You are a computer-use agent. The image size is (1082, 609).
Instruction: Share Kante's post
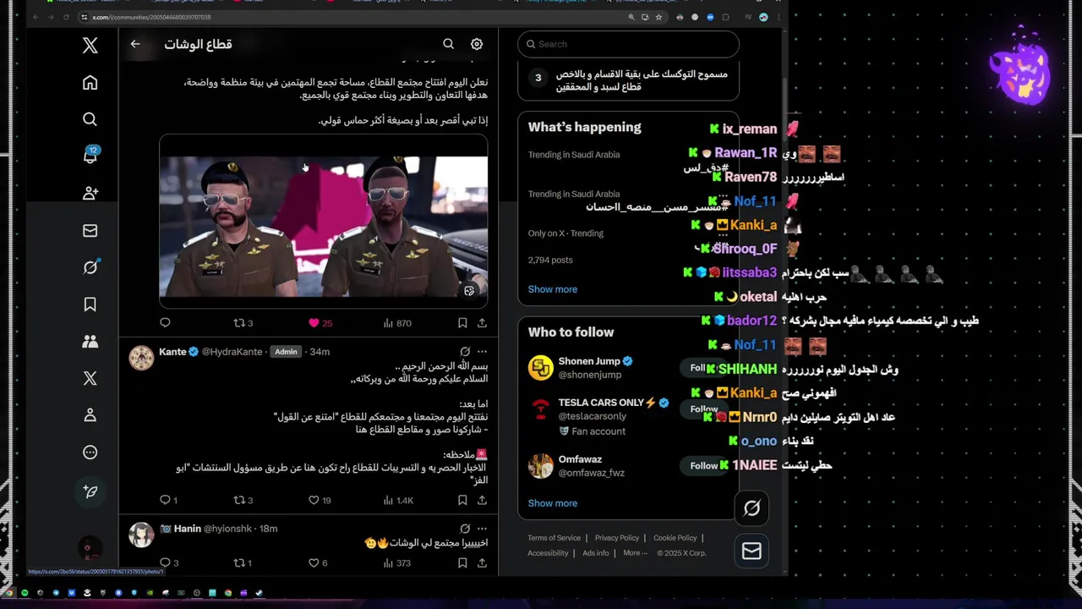(482, 501)
